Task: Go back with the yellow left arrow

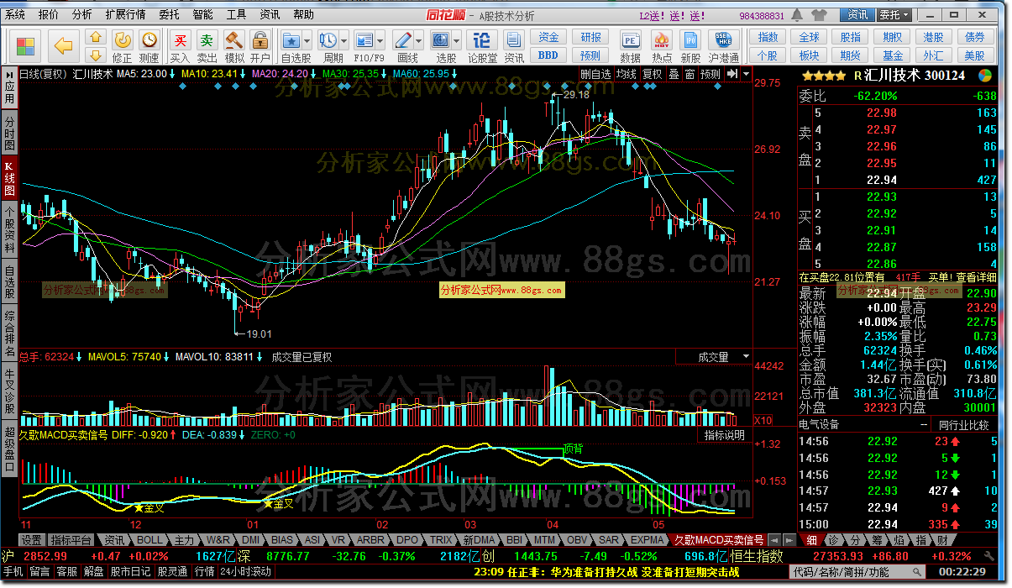Action: click(64, 45)
